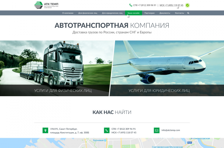This screenshot has width=224, height=148.
Task: Click the ATK Temp logo
Action: (46, 5)
